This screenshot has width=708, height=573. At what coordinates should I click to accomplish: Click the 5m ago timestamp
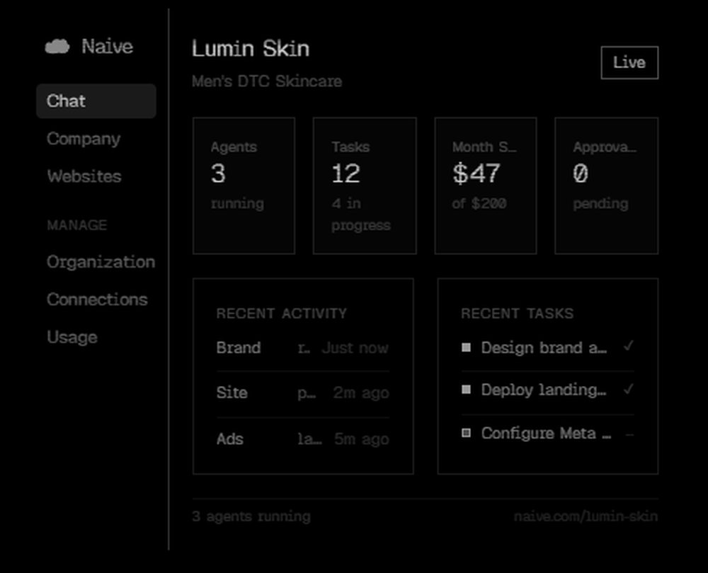(x=362, y=439)
